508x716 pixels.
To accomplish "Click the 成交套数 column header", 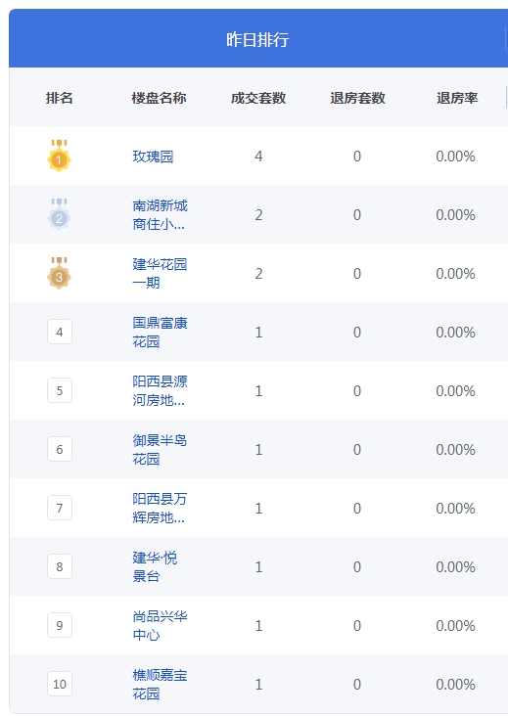I will (258, 98).
